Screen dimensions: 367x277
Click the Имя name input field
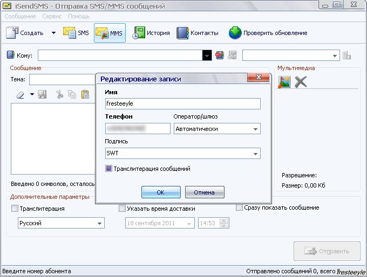tap(182, 103)
